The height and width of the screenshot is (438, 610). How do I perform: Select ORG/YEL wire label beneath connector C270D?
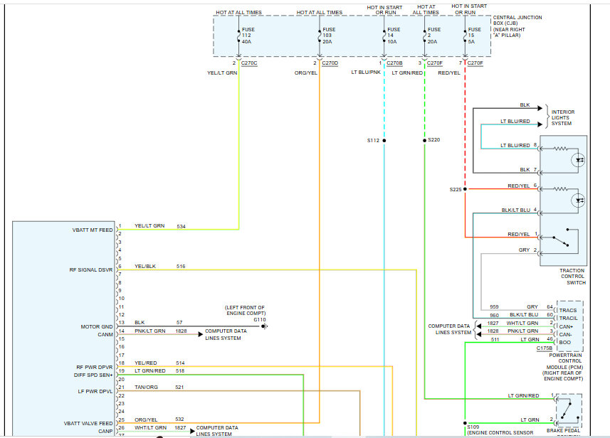(306, 73)
